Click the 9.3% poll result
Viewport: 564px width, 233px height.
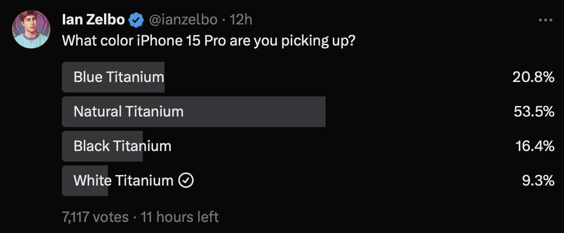coord(538,181)
